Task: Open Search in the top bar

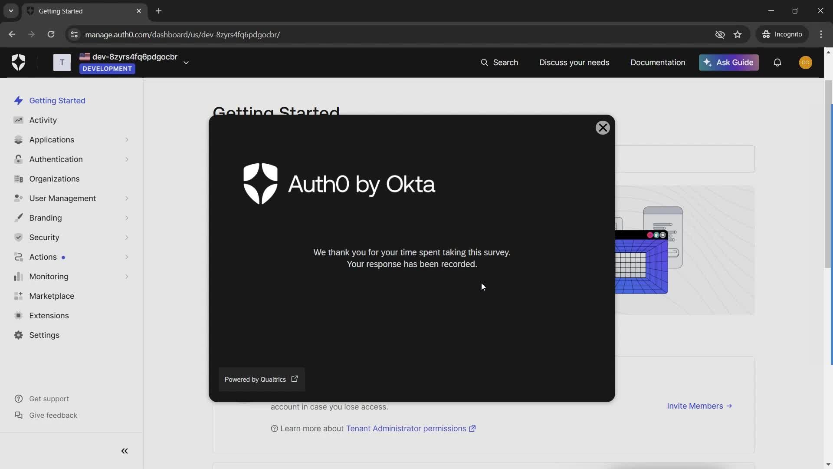Action: coord(499,63)
